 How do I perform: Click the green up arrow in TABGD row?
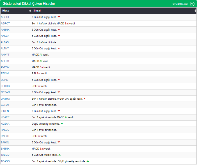coord(60,155)
